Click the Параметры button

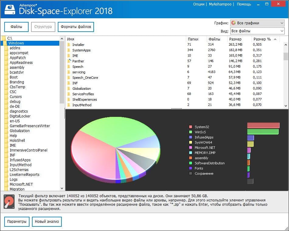point(17,222)
